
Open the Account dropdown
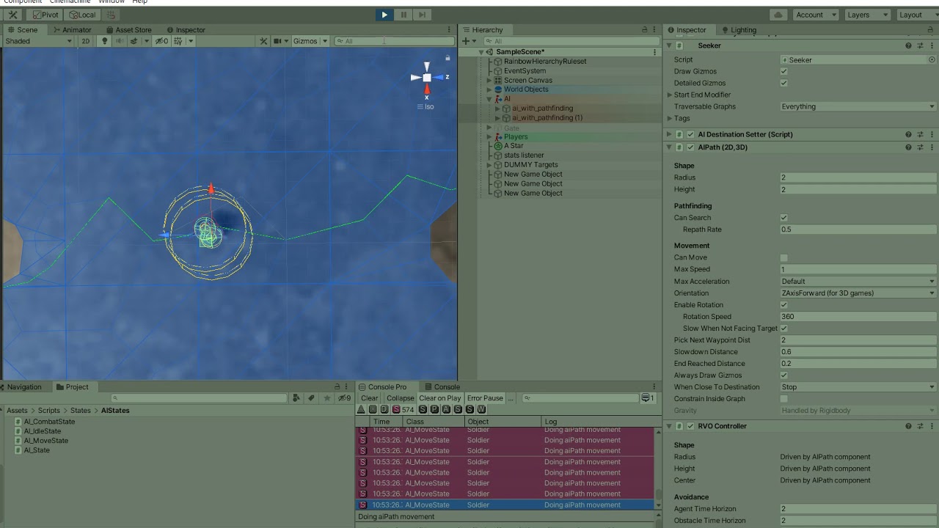pyautogui.click(x=815, y=15)
